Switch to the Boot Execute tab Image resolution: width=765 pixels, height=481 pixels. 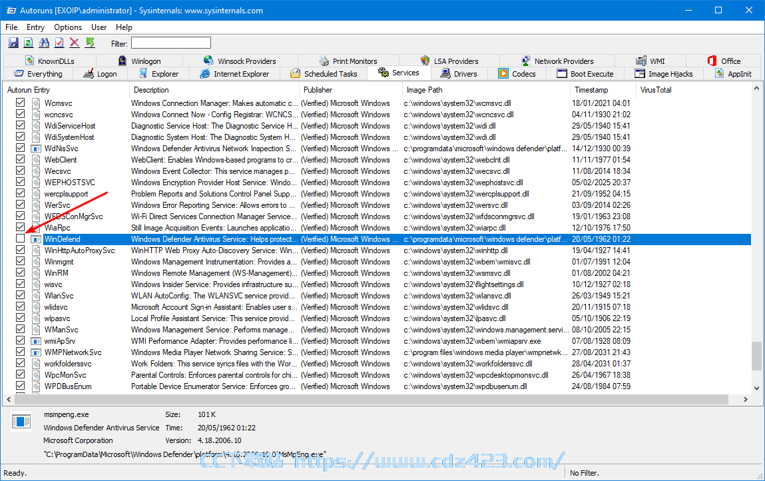point(586,74)
